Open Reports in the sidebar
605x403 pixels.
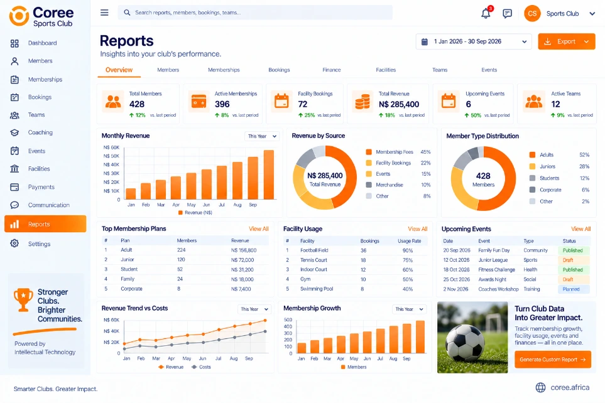(45, 223)
